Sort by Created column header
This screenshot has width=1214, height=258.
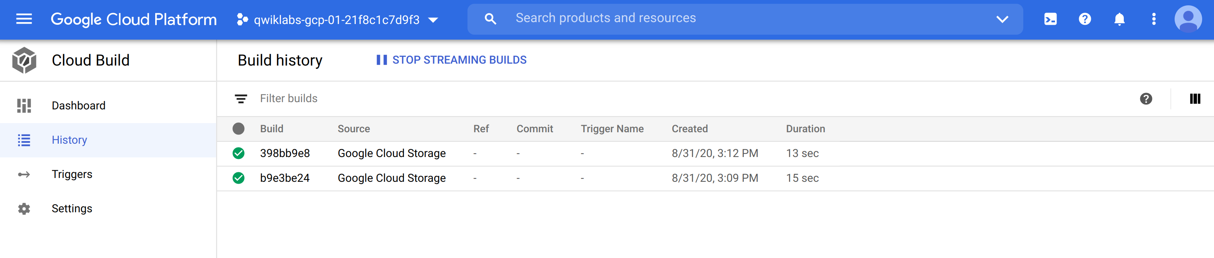pyautogui.click(x=690, y=129)
